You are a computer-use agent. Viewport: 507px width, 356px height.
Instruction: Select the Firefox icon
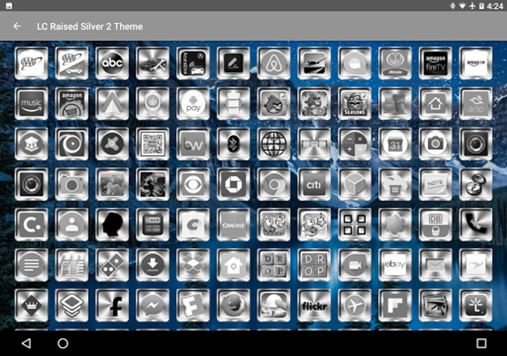click(233, 305)
